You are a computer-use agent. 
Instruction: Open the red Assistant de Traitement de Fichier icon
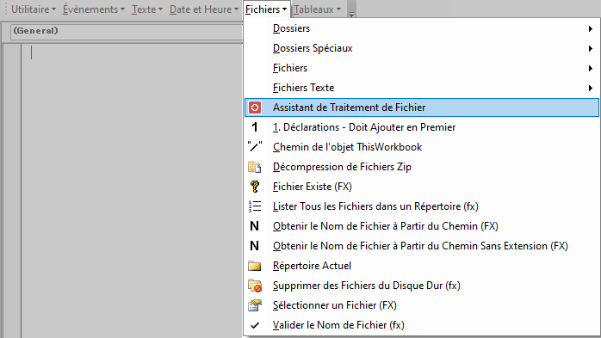255,108
